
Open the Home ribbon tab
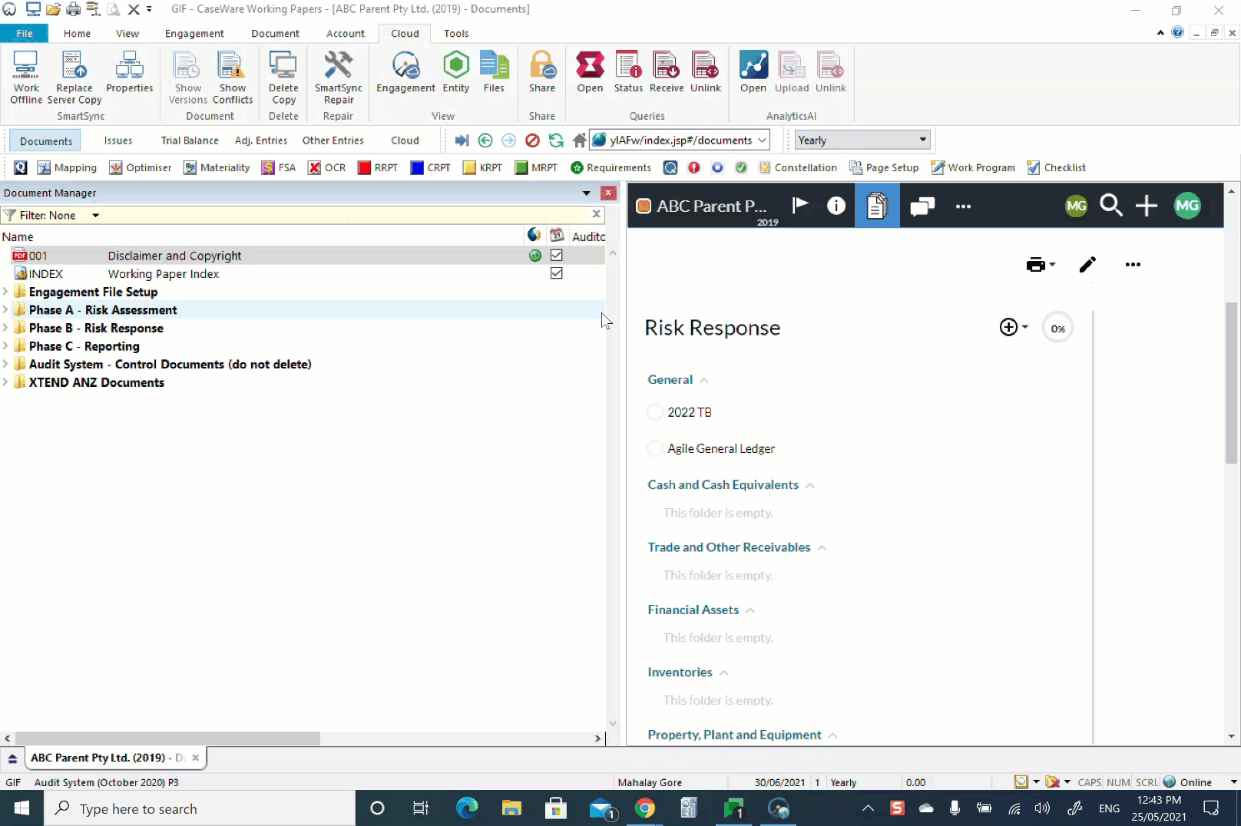77,34
